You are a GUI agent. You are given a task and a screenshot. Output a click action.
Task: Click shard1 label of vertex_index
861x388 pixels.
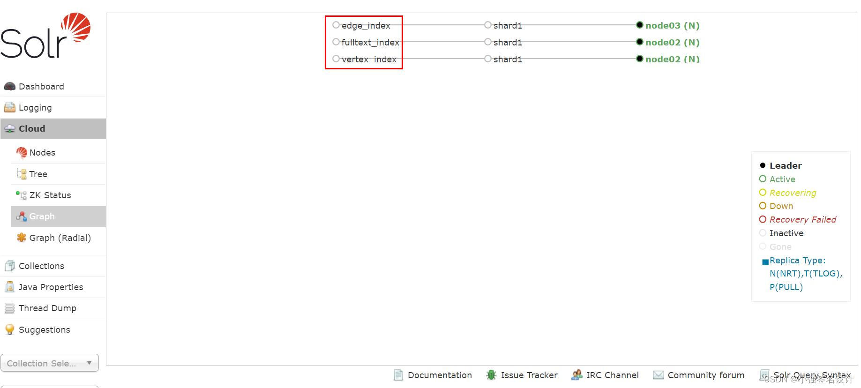tap(508, 59)
